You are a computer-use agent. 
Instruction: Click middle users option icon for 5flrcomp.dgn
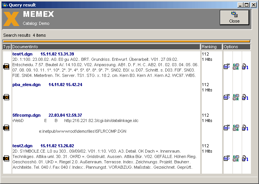(236, 128)
